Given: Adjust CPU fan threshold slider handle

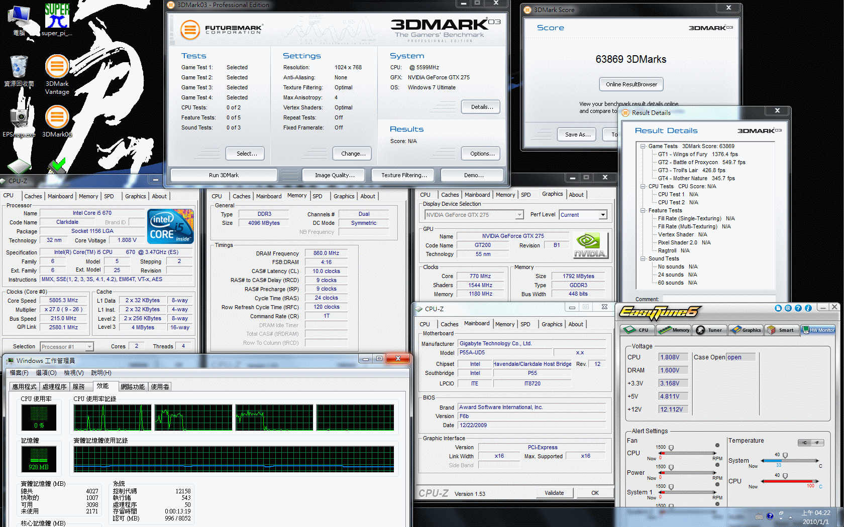Looking at the screenshot, I should tap(671, 448).
